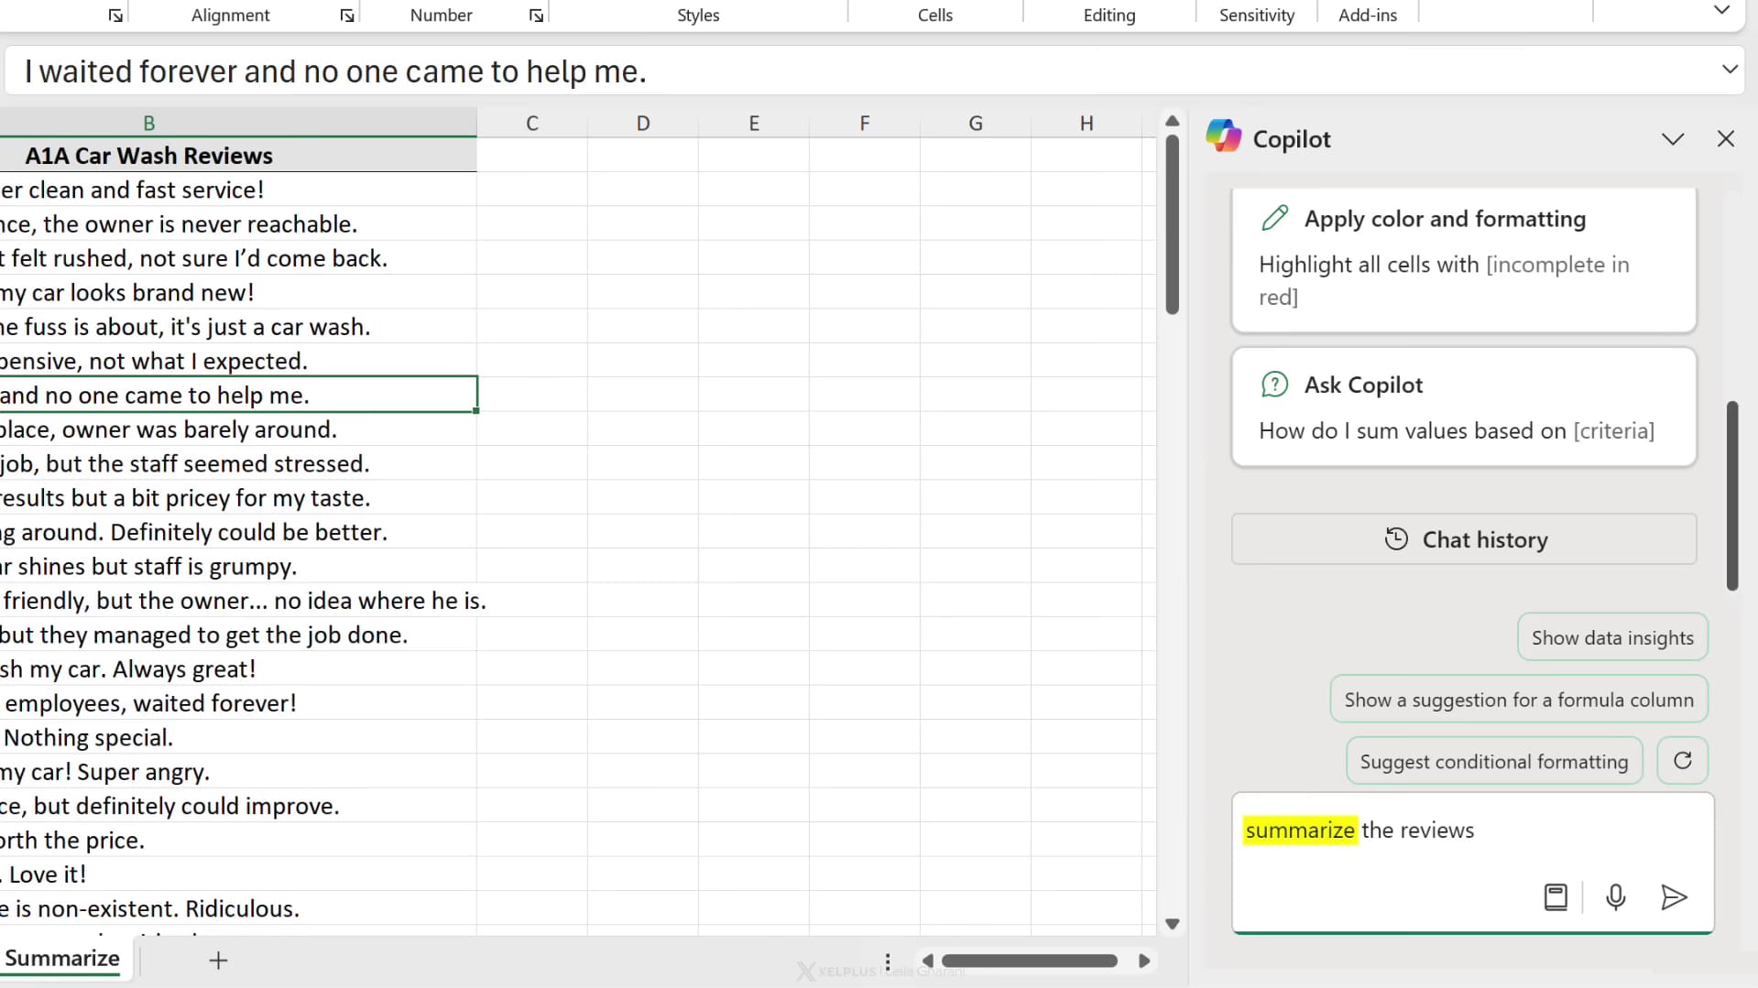Select Suggest conditional formatting
Image resolution: width=1758 pixels, height=988 pixels.
pos(1494,761)
